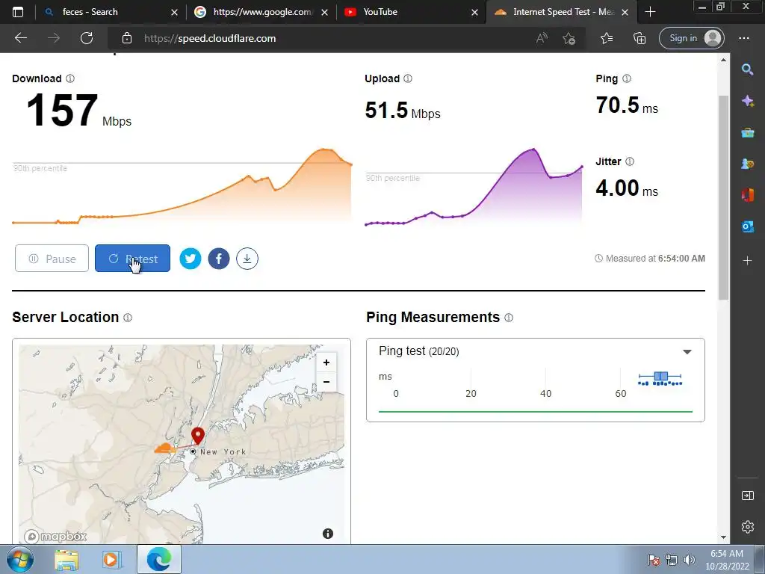Viewport: 765px width, 574px height.
Task: Open network status tray icon
Action: pyautogui.click(x=672, y=560)
